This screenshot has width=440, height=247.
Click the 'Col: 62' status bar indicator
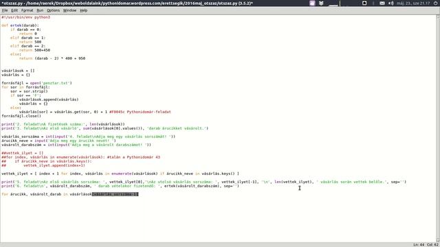tap(433, 245)
